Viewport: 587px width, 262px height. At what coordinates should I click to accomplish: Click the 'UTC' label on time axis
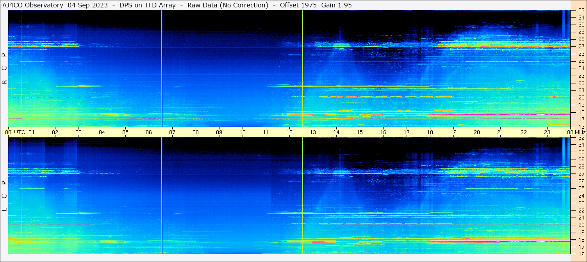pyautogui.click(x=20, y=132)
